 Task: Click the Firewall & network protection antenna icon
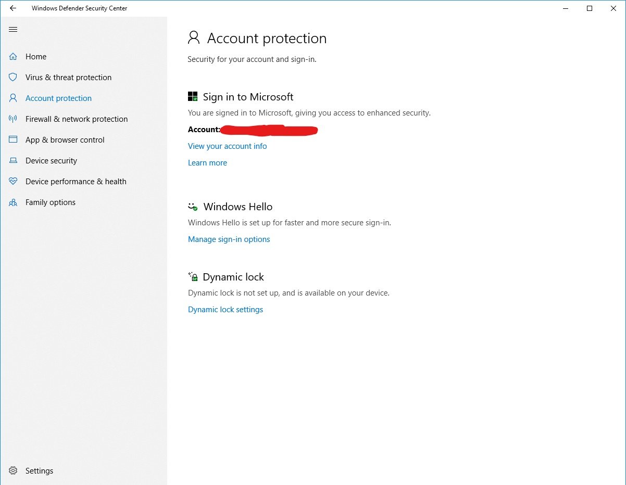tap(13, 119)
